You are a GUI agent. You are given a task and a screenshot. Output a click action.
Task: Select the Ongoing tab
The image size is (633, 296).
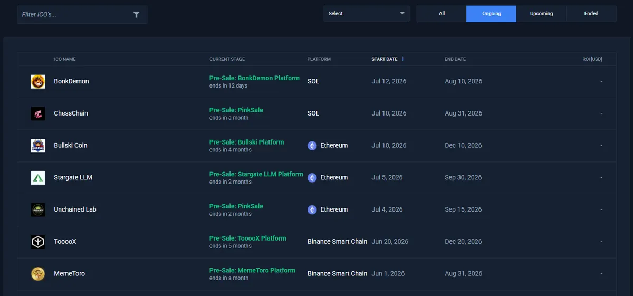tap(491, 14)
